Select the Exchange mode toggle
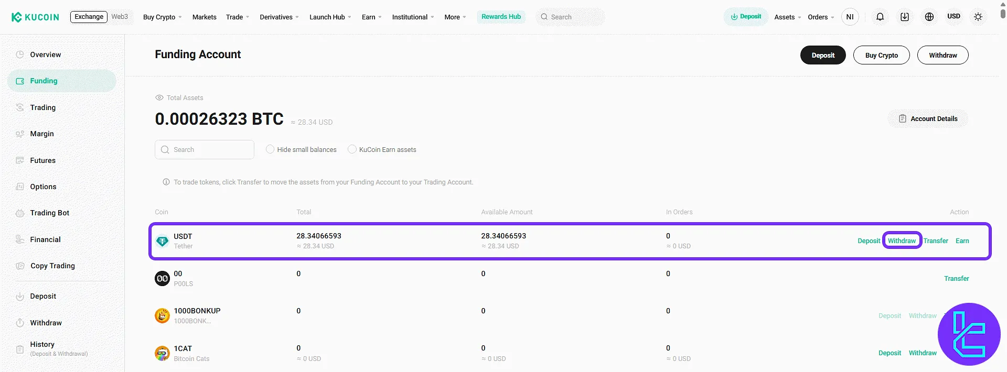The width and height of the screenshot is (1007, 372). coord(89,17)
